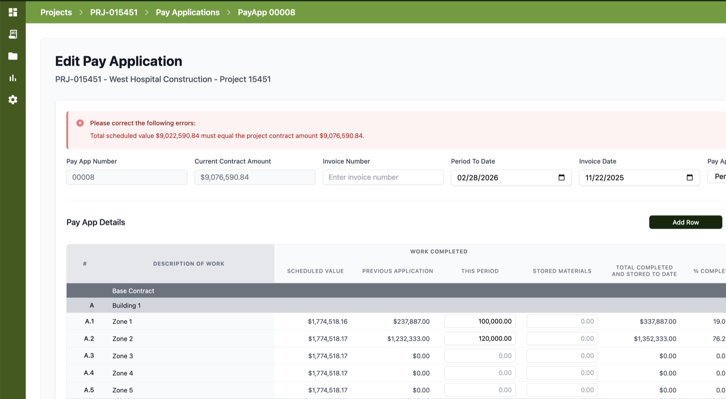Screen dimensions: 726x399
Task: Click the This Period column header
Action: click(480, 271)
